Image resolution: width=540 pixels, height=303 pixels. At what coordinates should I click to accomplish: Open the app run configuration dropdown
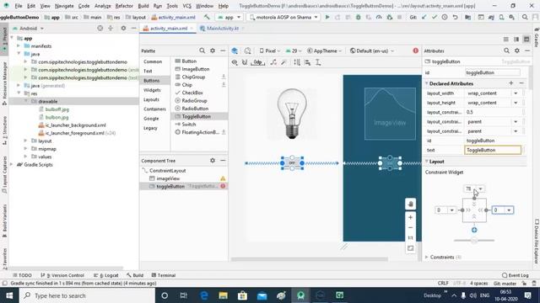(x=229, y=17)
